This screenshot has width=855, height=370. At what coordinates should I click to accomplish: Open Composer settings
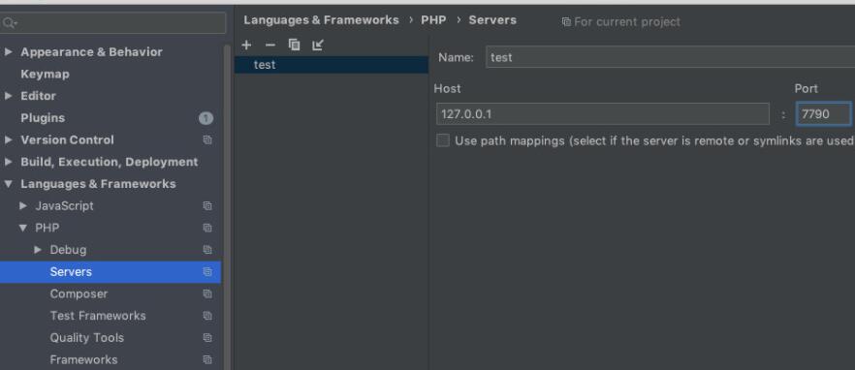79,293
